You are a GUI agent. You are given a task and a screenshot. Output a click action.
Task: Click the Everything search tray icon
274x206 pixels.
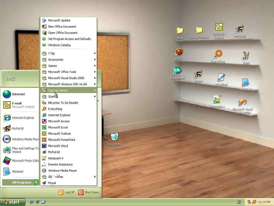point(254,202)
